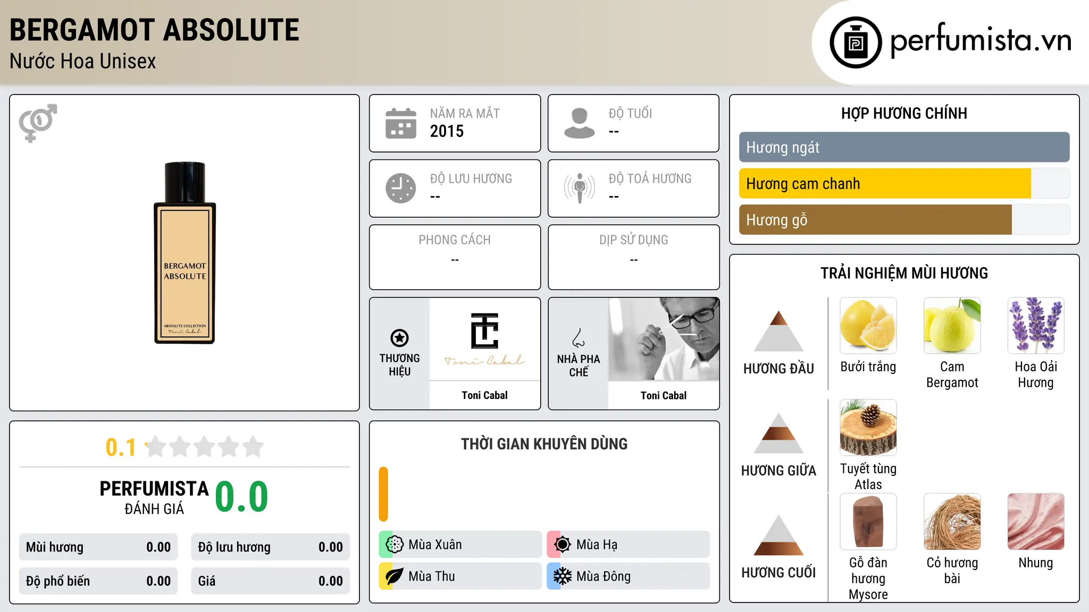Click the unisex gender symbol icon
This screenshot has width=1089, height=612.
coord(38,123)
